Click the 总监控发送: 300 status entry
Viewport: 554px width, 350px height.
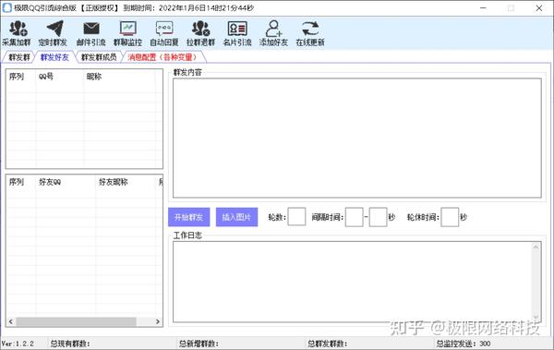pyautogui.click(x=464, y=344)
